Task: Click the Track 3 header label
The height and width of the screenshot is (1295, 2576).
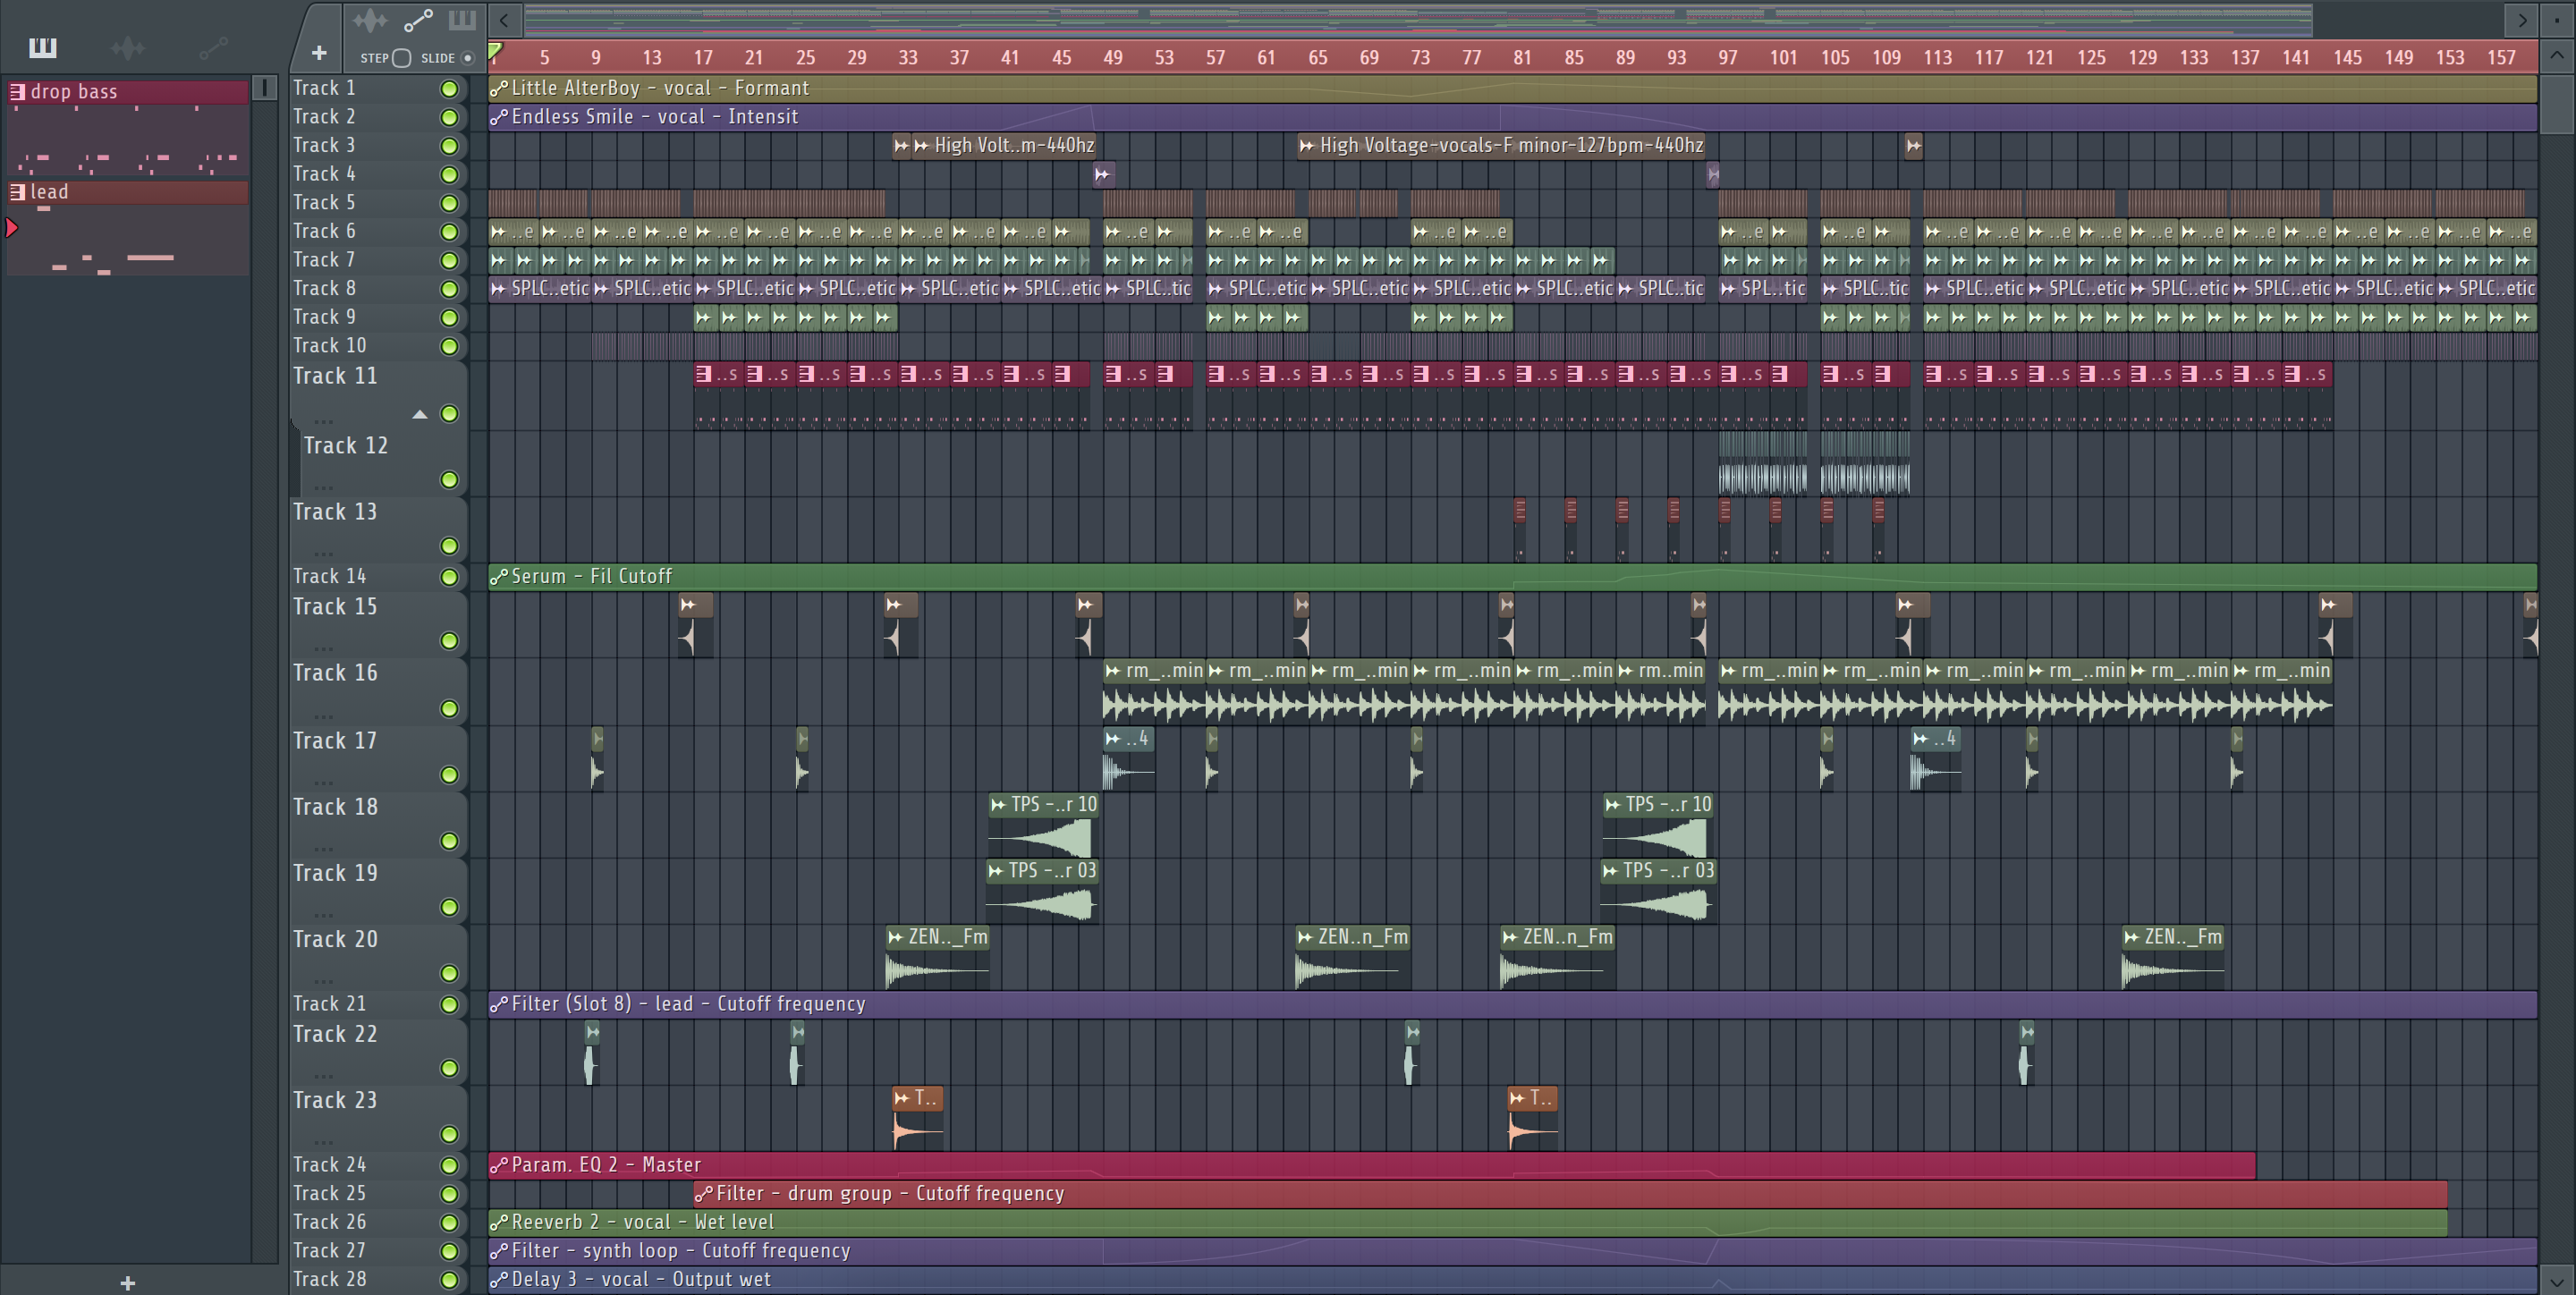Action: 324,145
